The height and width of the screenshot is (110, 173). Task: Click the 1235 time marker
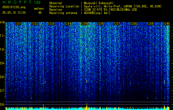pyautogui.click(x=84, y=24)
